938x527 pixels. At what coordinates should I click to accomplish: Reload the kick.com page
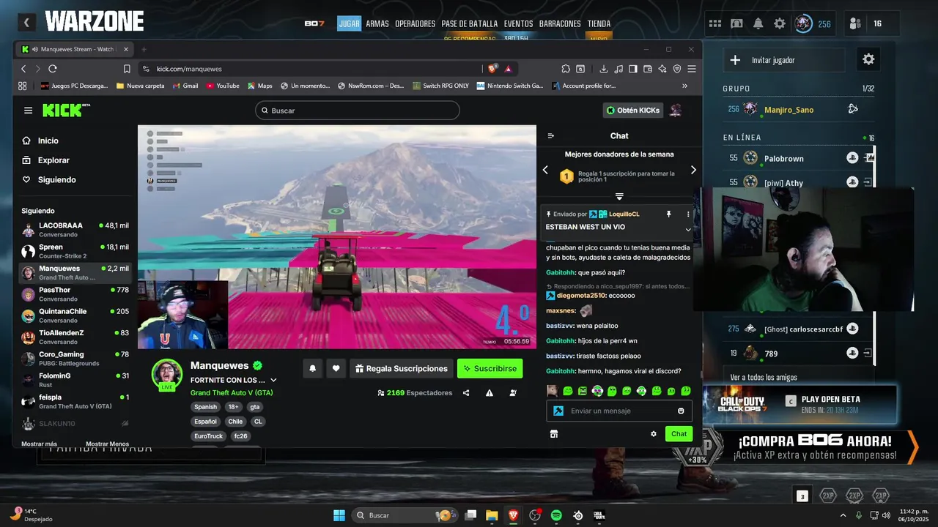(x=53, y=69)
